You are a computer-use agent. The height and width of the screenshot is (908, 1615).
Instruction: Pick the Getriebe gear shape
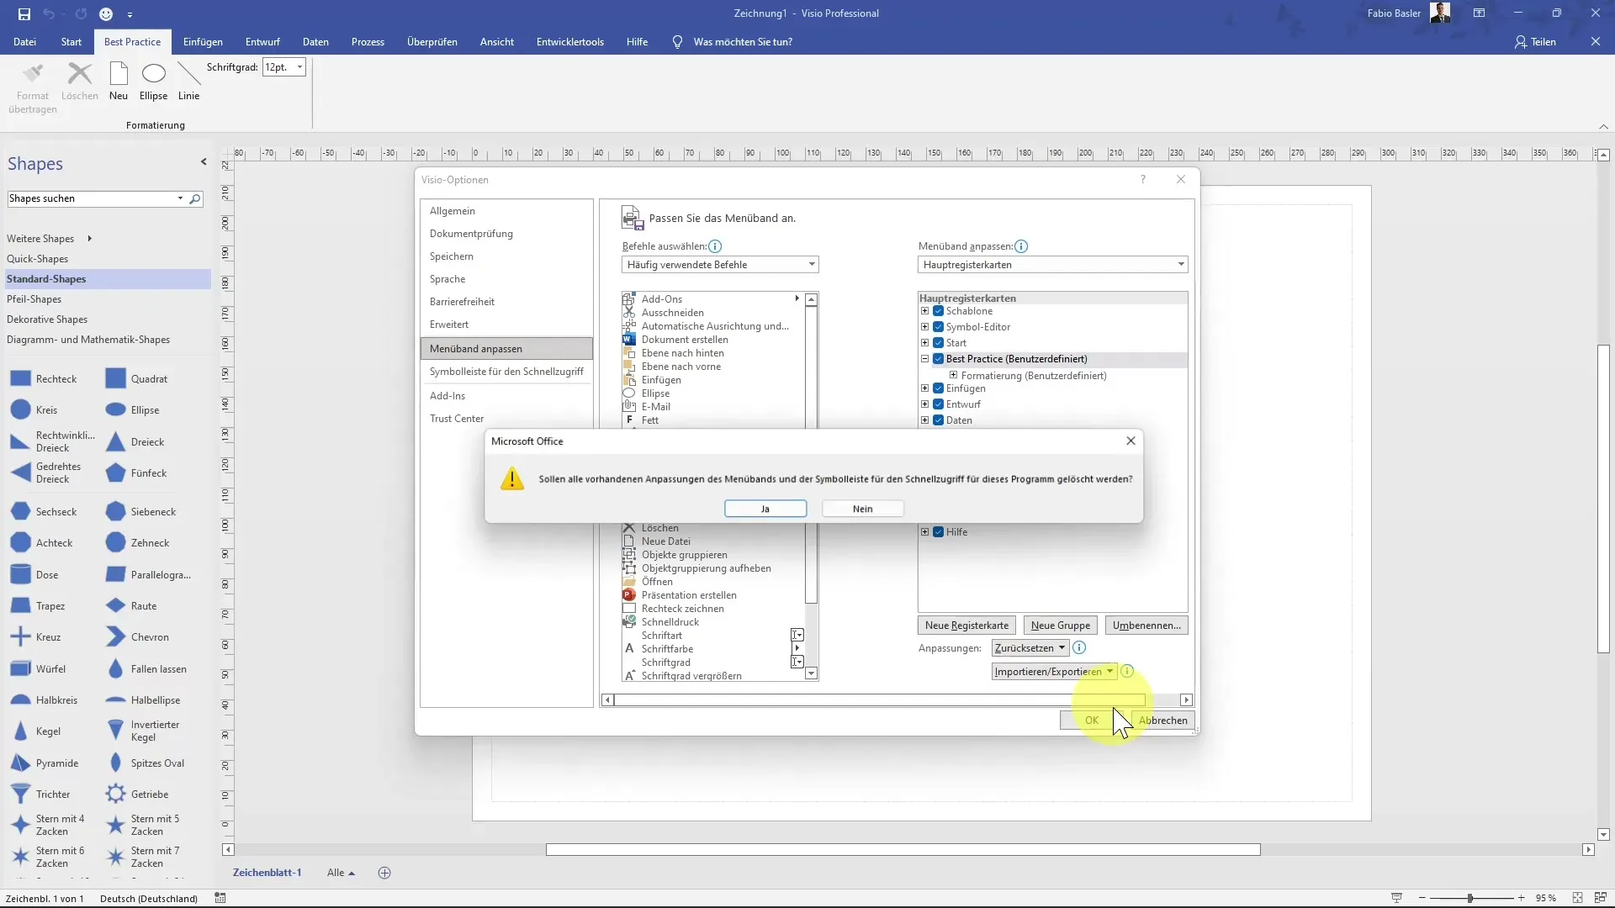[x=137, y=794]
